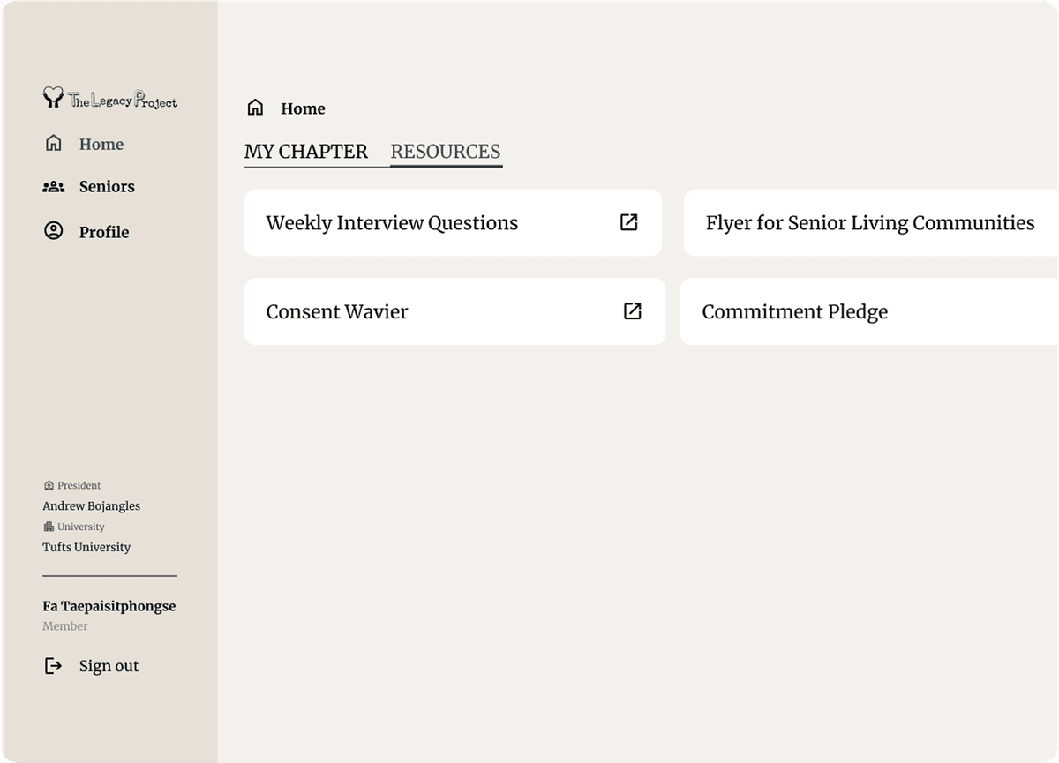Screen dimensions: 1059x763
Task: Click the Sign out arrow icon
Action: pyautogui.click(x=54, y=666)
